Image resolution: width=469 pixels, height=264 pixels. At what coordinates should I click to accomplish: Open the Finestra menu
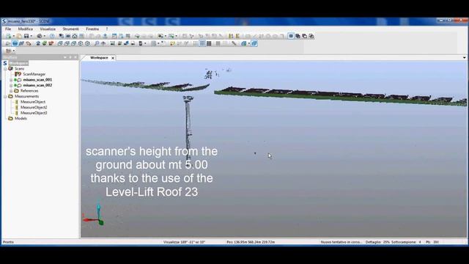click(92, 29)
